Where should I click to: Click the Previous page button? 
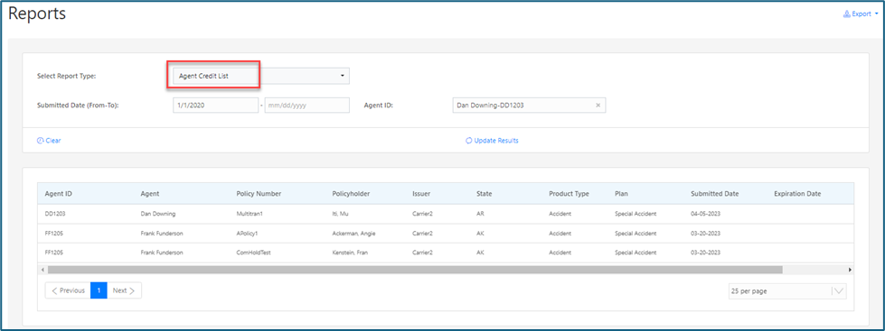[68, 290]
